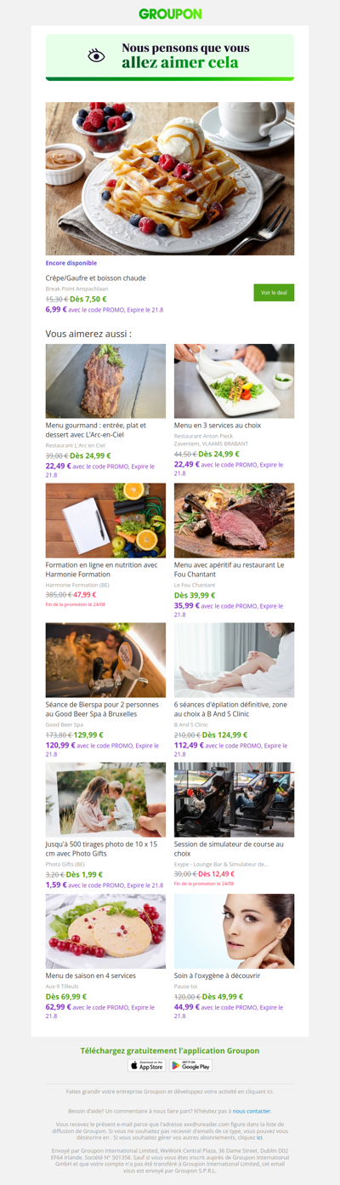Open the App Store download badge
The image size is (340, 1185).
point(146,1065)
